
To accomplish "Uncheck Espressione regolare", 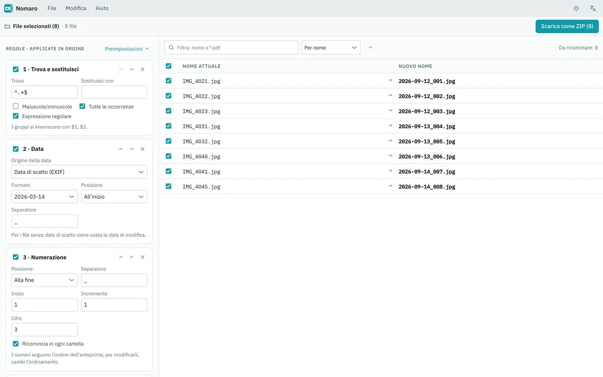I will [16, 116].
